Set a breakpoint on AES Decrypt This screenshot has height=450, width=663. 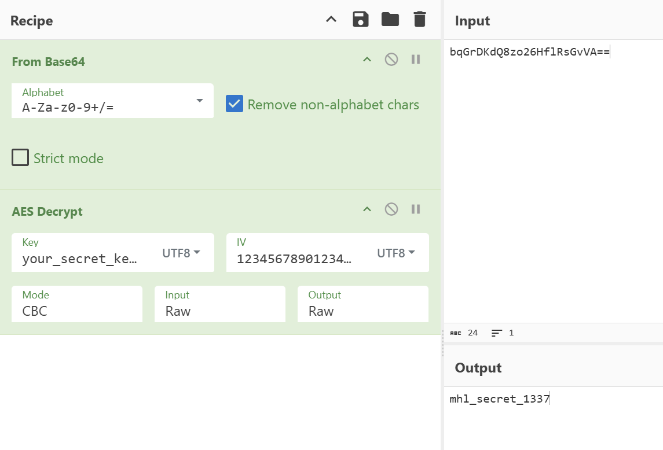(415, 209)
